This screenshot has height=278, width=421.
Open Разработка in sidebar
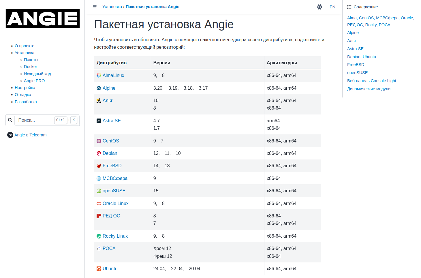point(26,102)
